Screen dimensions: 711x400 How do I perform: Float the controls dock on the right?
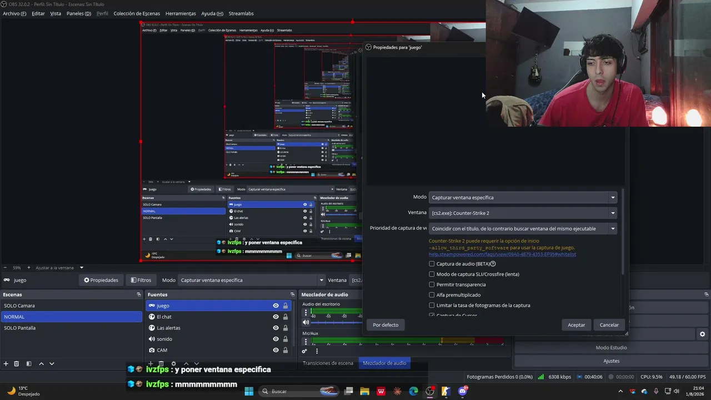[707, 294]
